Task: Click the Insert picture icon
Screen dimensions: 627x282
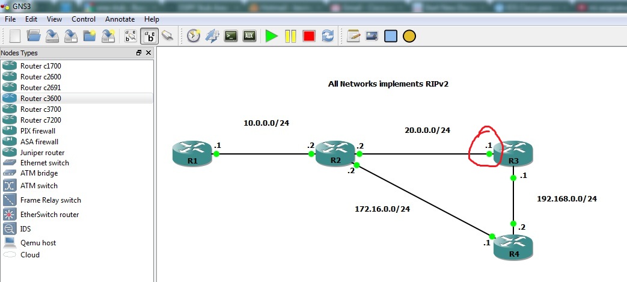Action: [372, 36]
